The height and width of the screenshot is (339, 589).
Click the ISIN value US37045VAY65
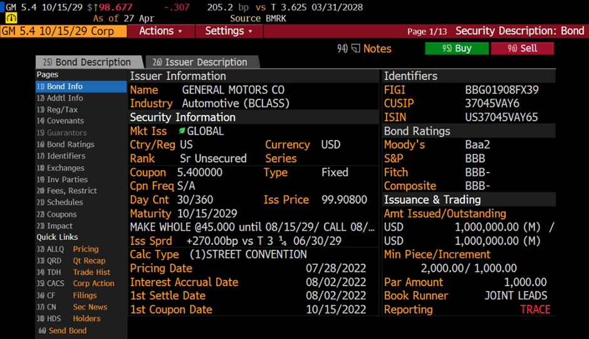(501, 118)
